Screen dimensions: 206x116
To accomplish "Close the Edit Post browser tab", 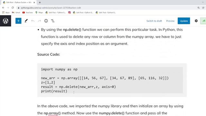I will (x=34, y=2).
